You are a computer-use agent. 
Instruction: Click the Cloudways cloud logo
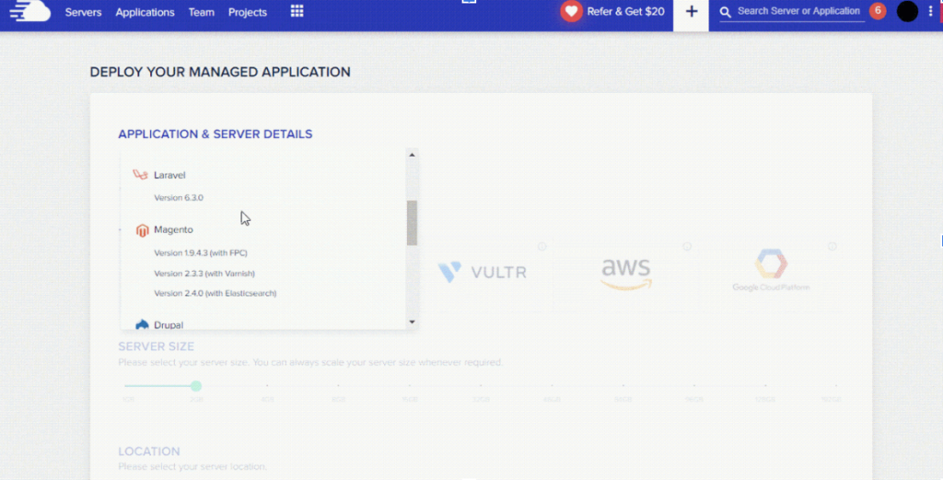coord(30,11)
